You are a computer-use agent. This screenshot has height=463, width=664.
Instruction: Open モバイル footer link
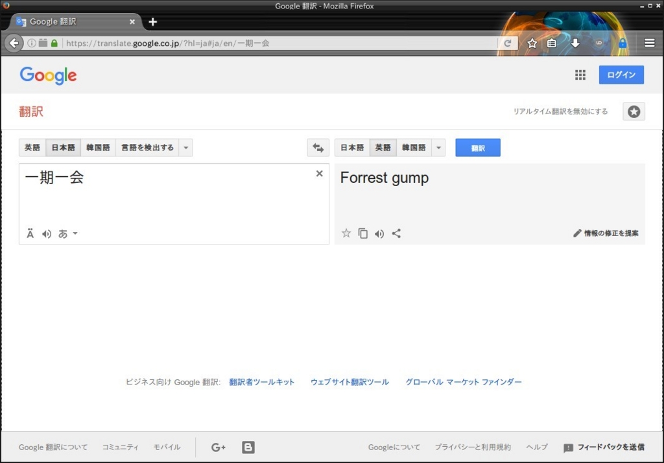[167, 447]
